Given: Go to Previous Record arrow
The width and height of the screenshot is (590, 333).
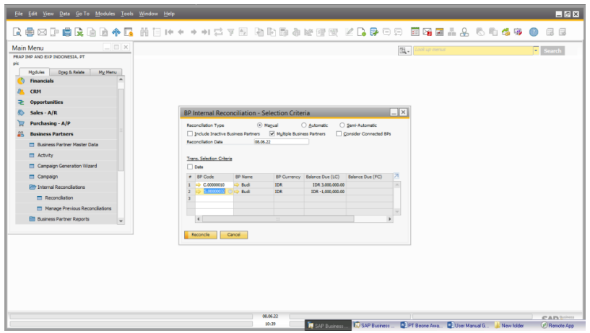Looking at the screenshot, I should (181, 32).
